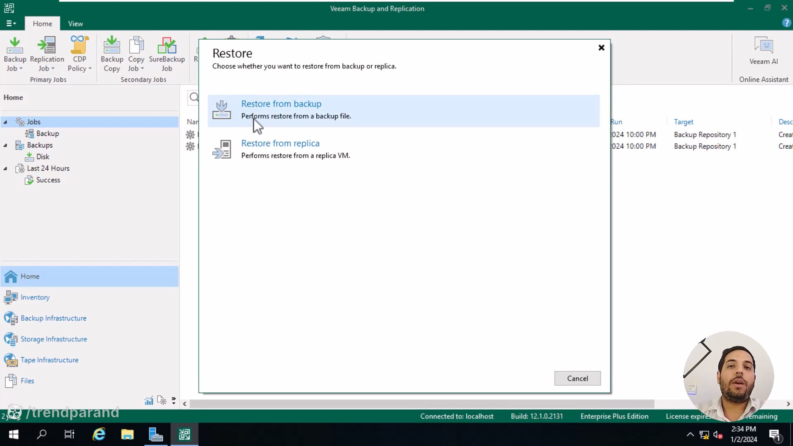Click the horizontal scrollbar left arrow

[x=185, y=404]
